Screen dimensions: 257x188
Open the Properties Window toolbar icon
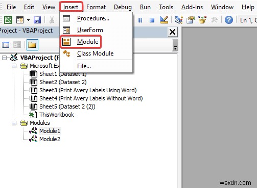tap(191, 20)
